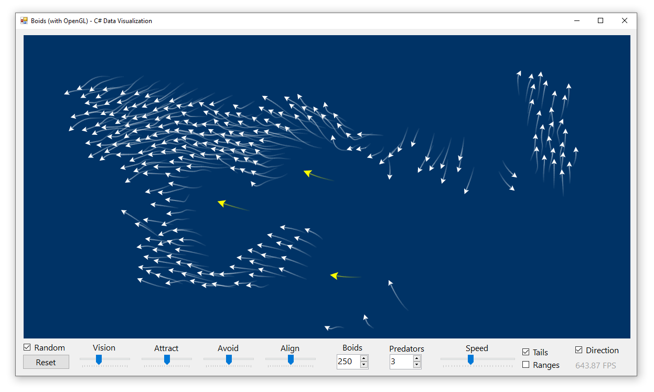Click the Avoid label
654x392 pixels.
[x=228, y=348]
